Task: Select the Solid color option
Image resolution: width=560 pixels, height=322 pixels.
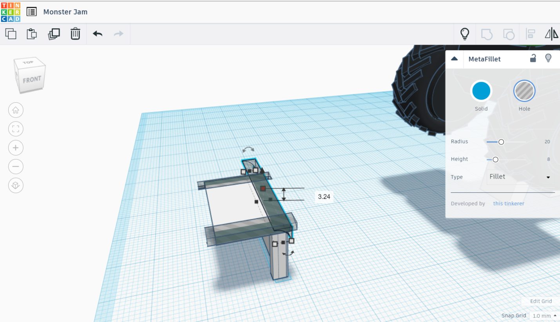Action: [481, 91]
